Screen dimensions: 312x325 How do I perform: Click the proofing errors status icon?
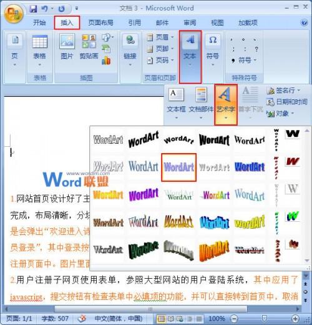(x=82, y=318)
